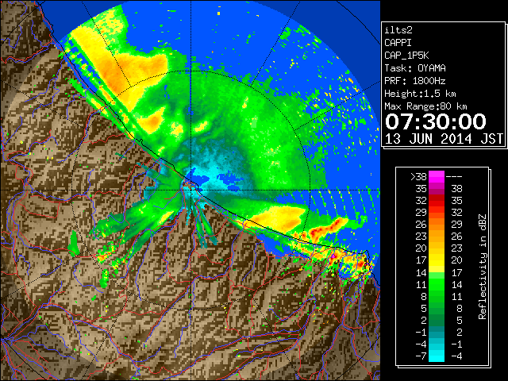
Task: Click the 'Task: OYAMA' line
Action: tap(415, 68)
